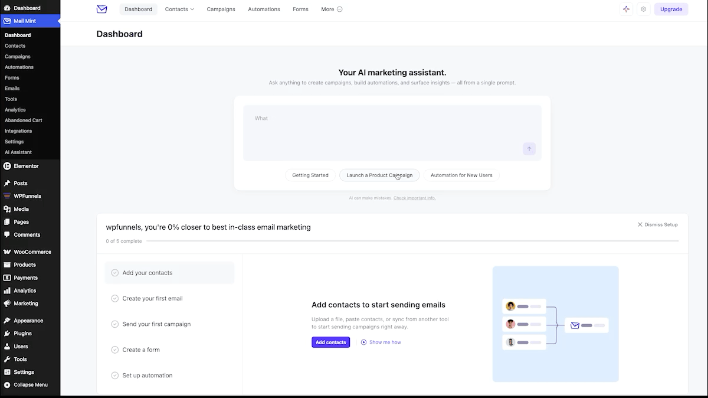The image size is (708, 398).
Task: Expand the Contacts dropdown in top navigation
Action: [179, 9]
